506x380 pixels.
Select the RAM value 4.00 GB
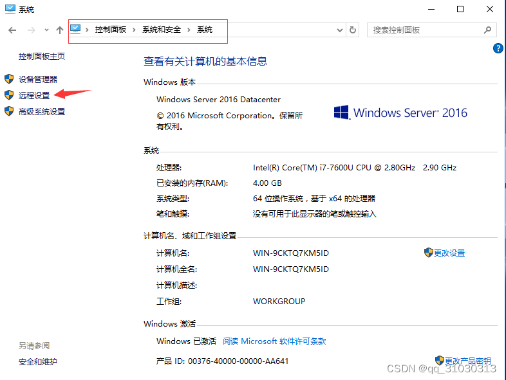(x=267, y=183)
